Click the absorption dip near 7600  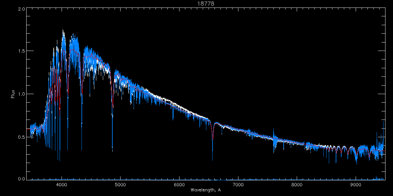click(274, 152)
